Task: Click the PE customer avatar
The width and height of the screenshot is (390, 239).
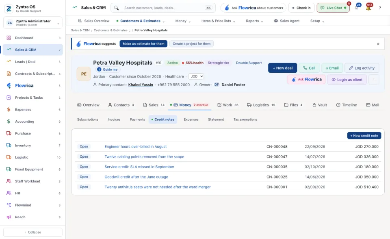Action: pyautogui.click(x=84, y=74)
